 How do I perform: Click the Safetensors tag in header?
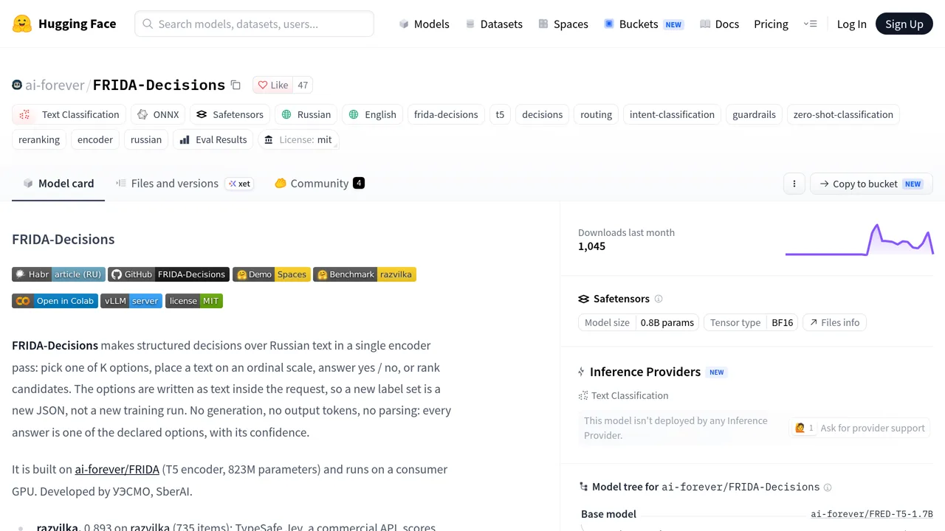click(230, 114)
